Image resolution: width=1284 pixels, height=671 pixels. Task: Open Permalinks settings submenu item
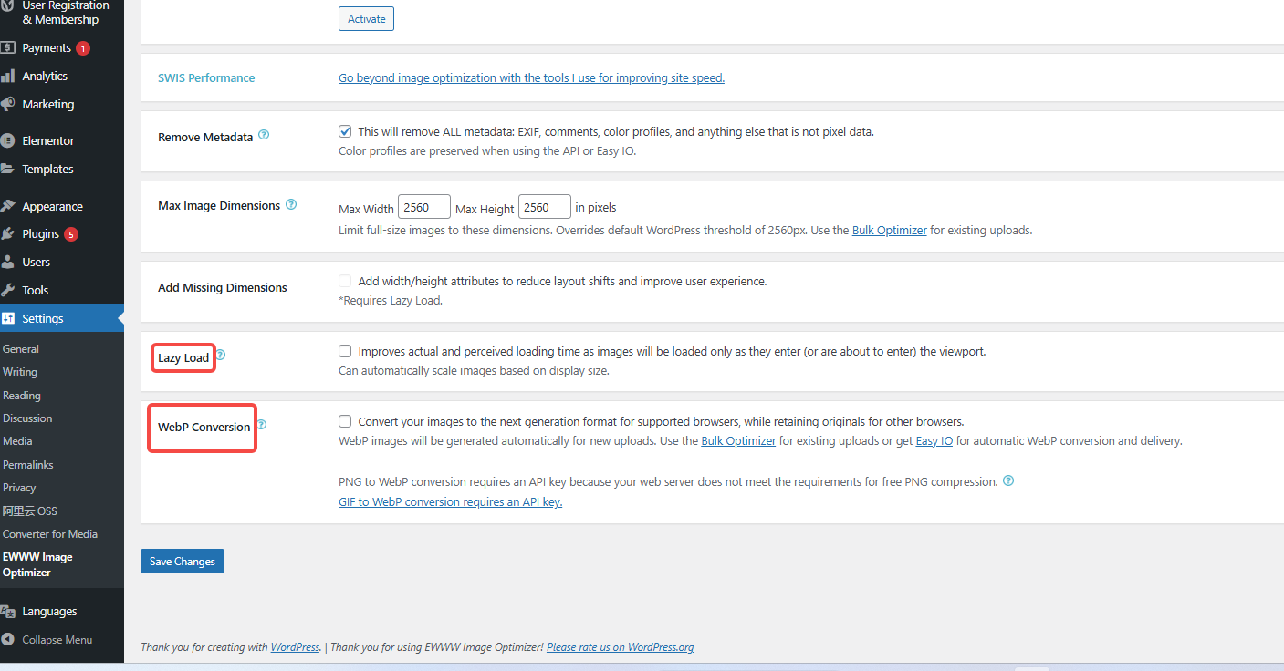point(28,465)
